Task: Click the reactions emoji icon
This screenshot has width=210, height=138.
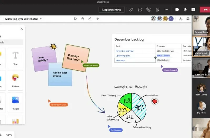Action: [x=149, y=10]
